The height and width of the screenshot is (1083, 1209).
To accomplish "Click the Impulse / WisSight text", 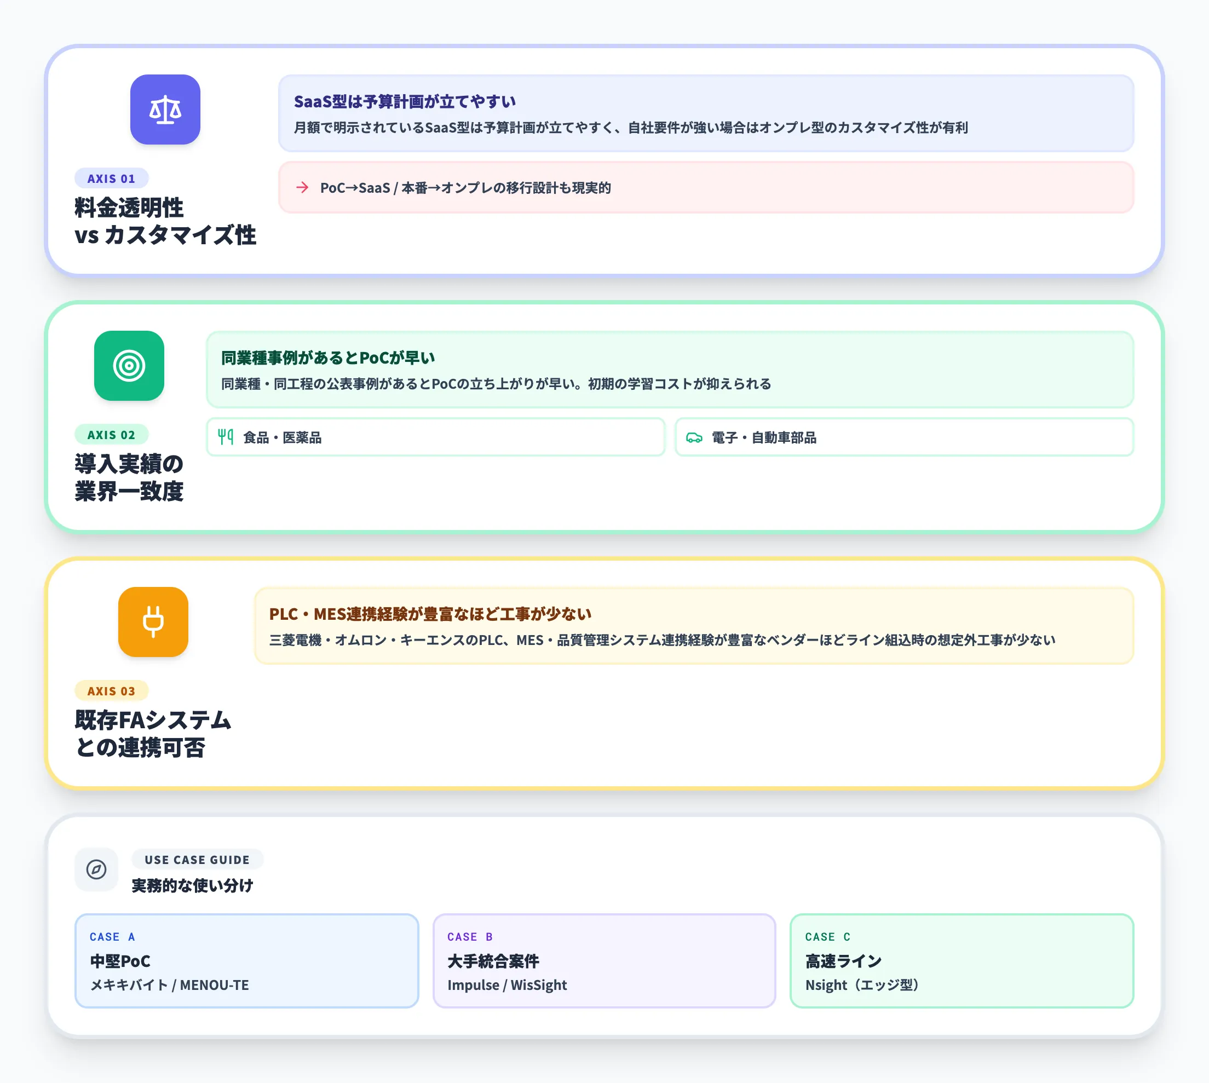I will point(507,985).
